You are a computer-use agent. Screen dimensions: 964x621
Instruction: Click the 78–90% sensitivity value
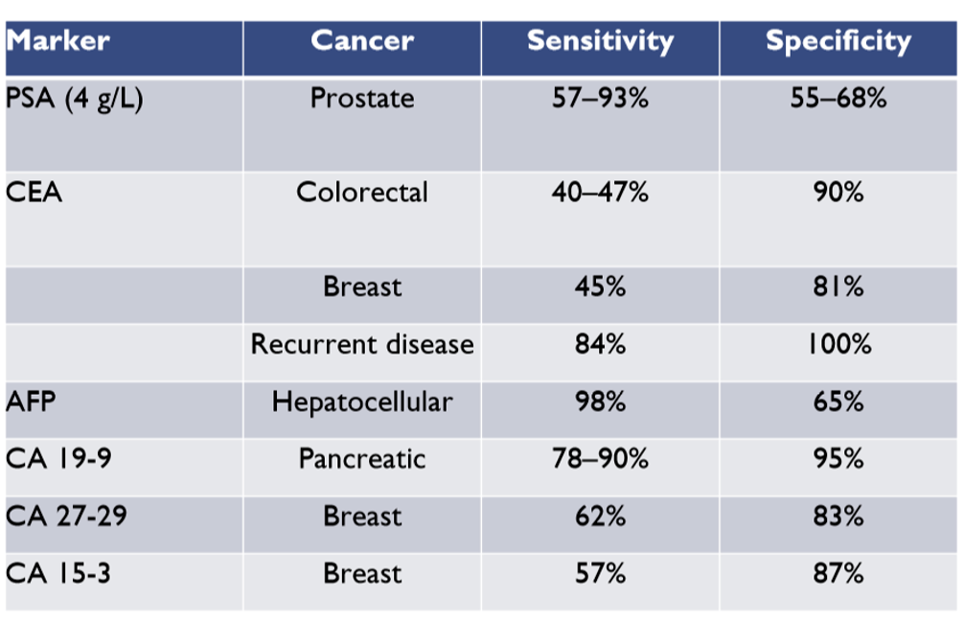point(600,458)
